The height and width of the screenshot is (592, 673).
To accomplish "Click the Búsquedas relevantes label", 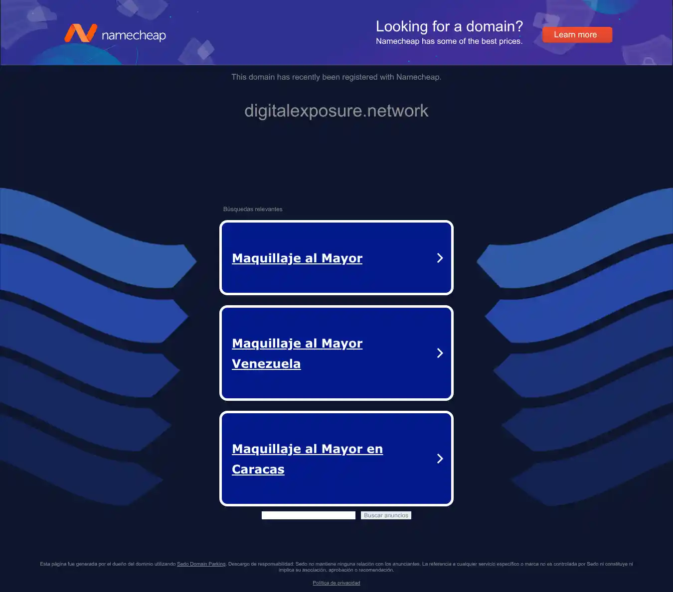I will coord(253,209).
